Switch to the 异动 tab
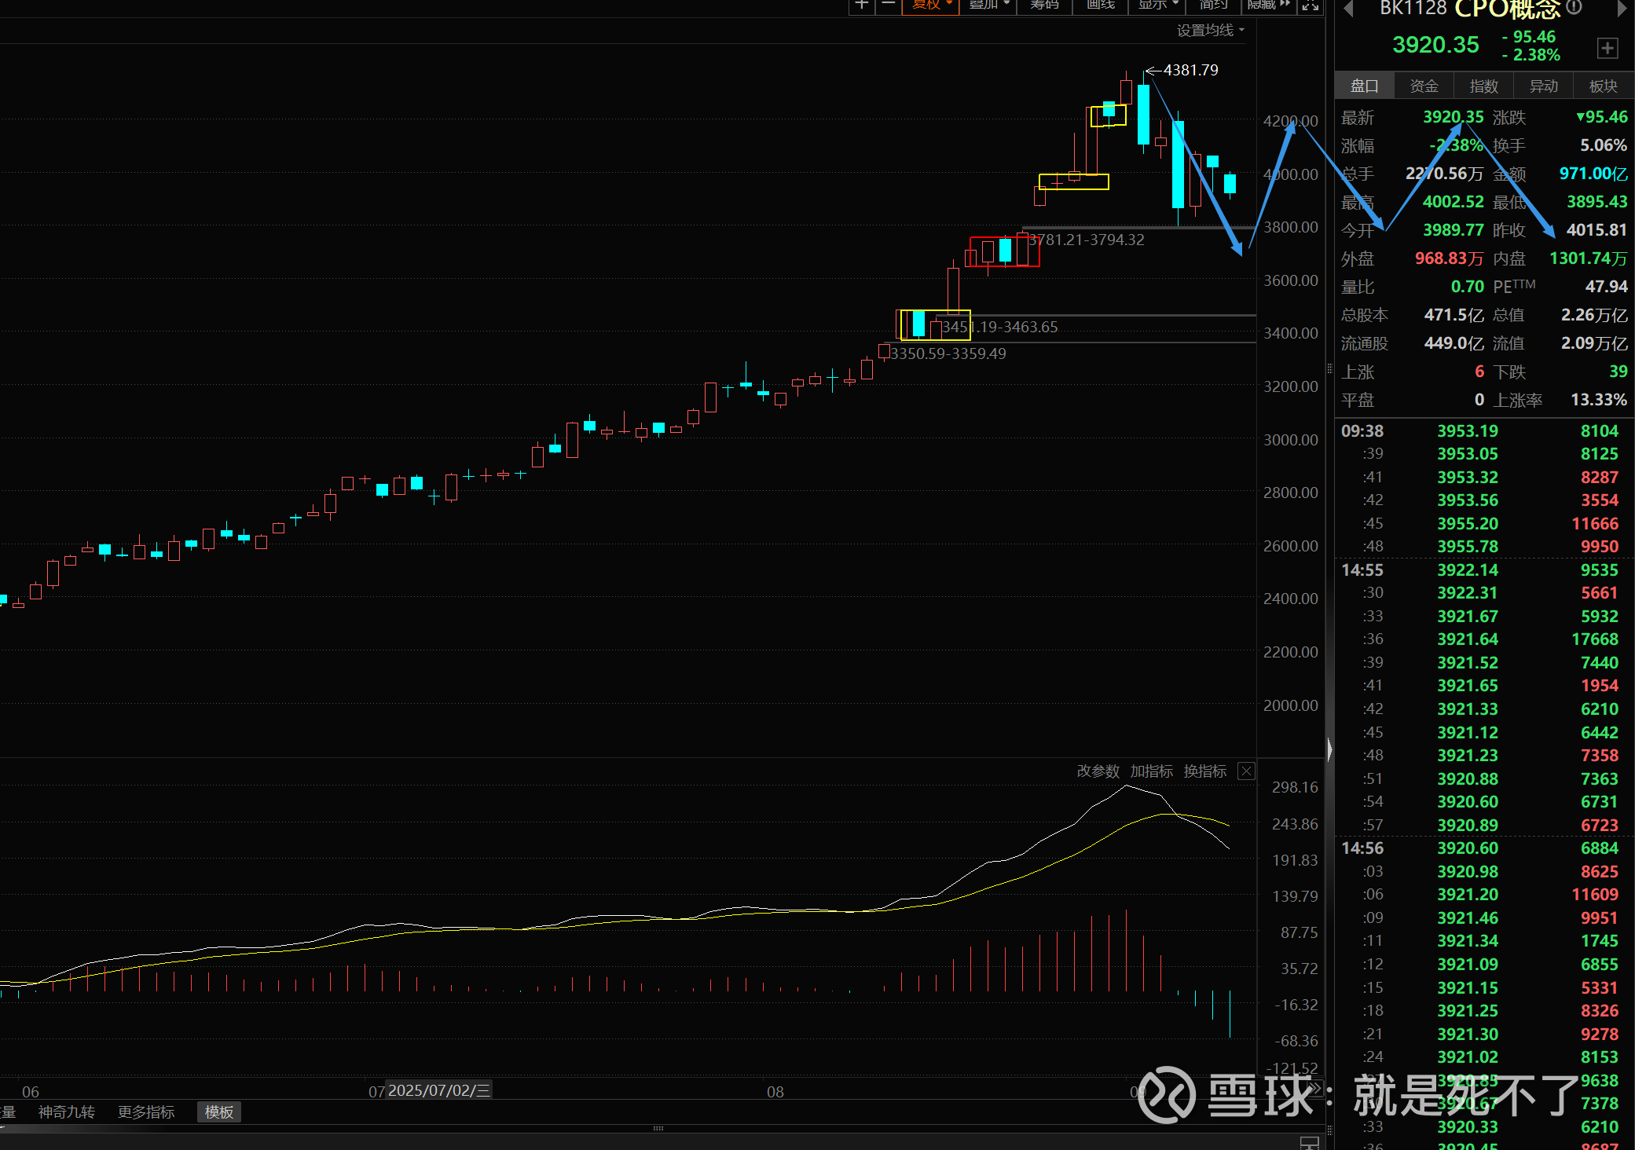This screenshot has width=1635, height=1150. 1543,86
